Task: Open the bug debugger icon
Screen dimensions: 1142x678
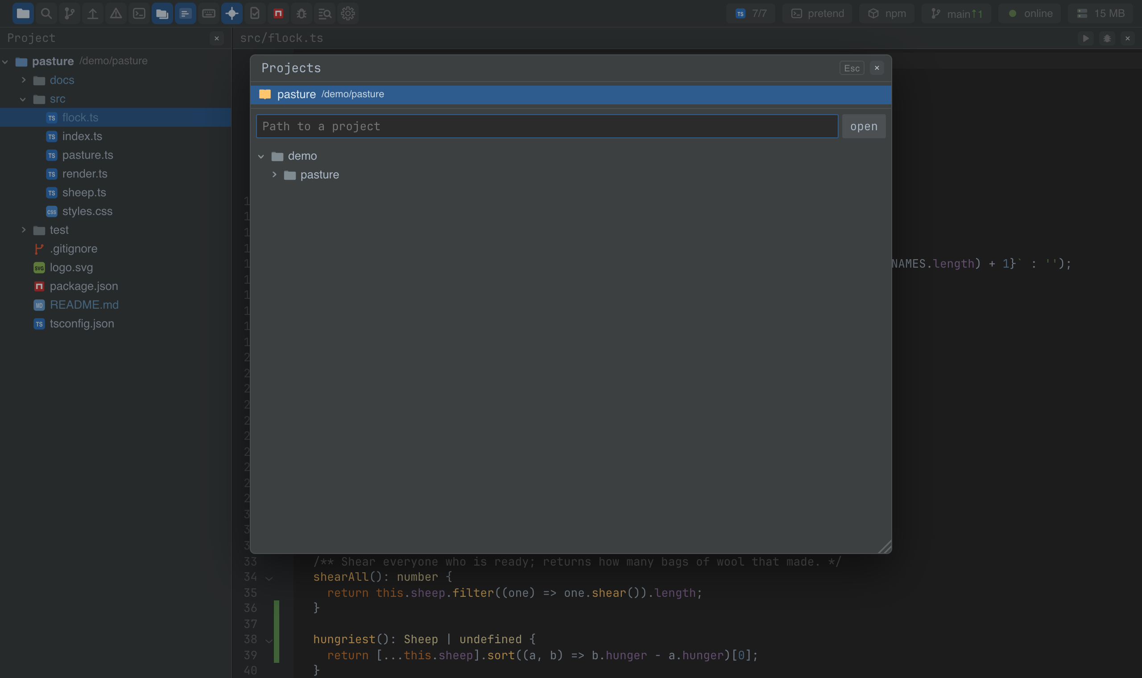Action: (x=302, y=13)
